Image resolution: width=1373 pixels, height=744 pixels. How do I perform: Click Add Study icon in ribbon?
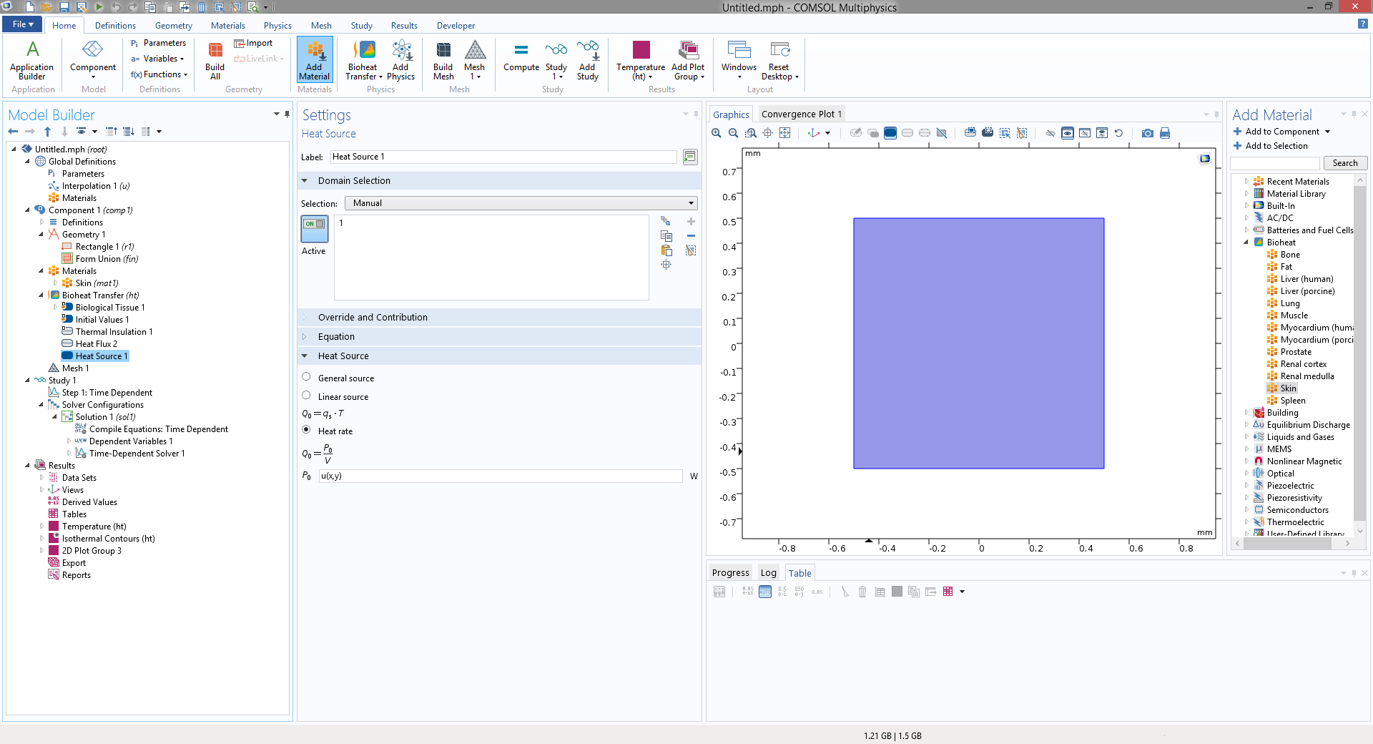(587, 60)
